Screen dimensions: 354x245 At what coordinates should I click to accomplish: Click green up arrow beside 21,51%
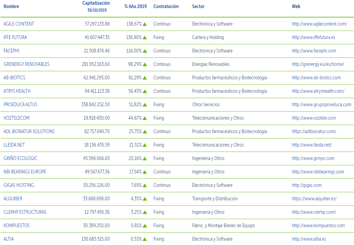[145, 145]
